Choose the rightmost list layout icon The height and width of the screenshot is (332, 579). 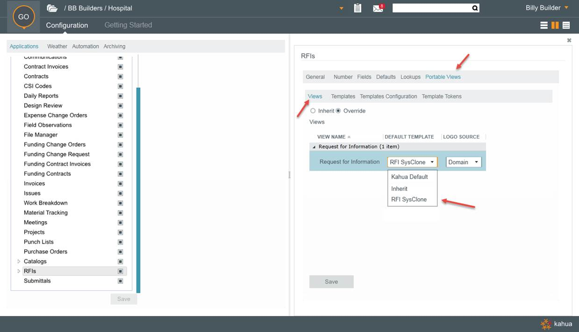pos(566,25)
